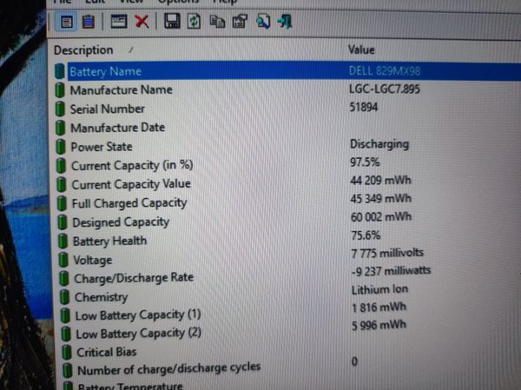Open the battery log view icon
Screen dimensions: 521x390
[x=88, y=20]
